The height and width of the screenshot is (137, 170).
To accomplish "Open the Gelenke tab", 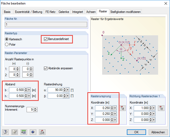I will [x=64, y=12].
